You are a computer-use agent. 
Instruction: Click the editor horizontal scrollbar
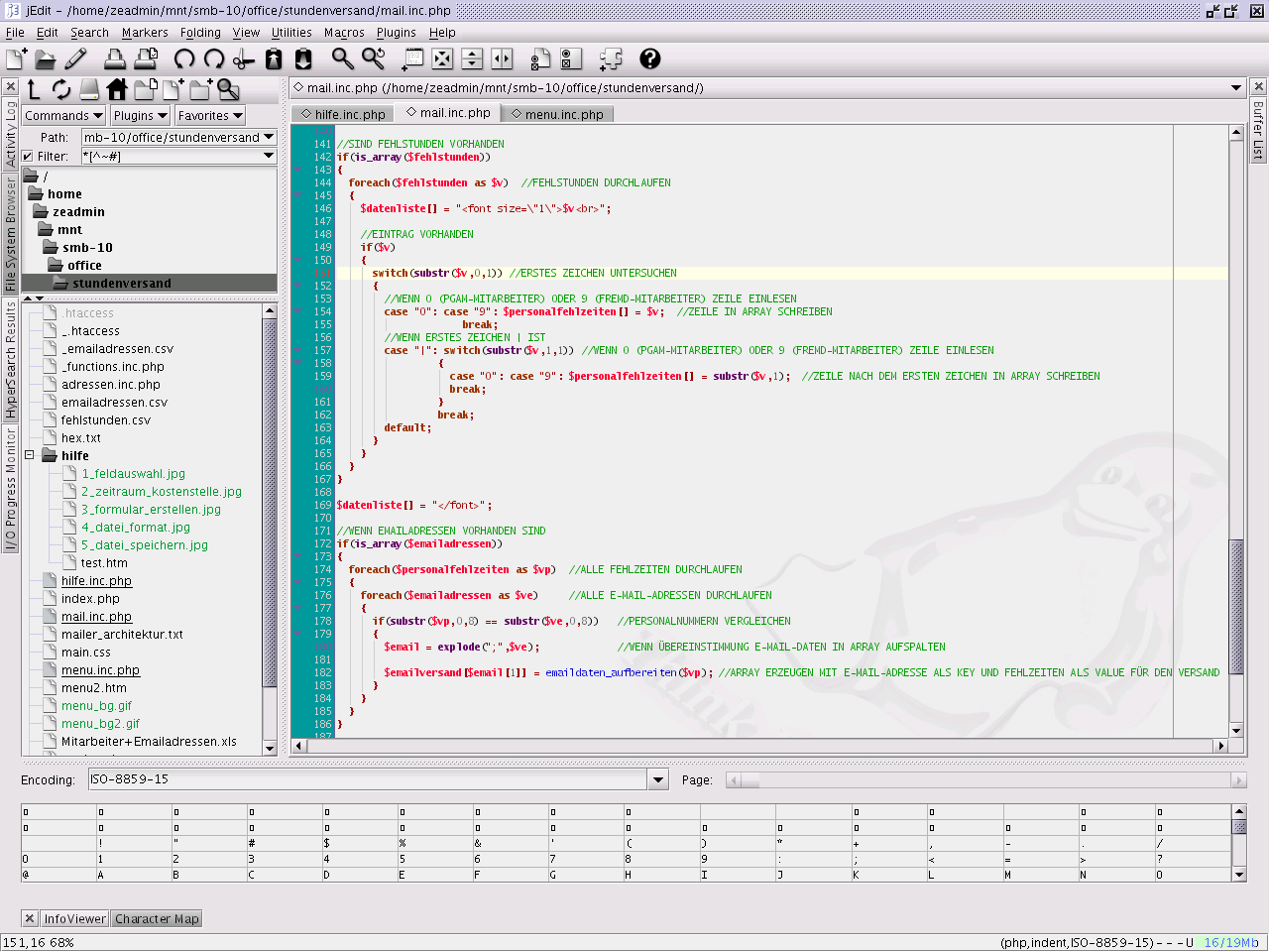[x=759, y=746]
